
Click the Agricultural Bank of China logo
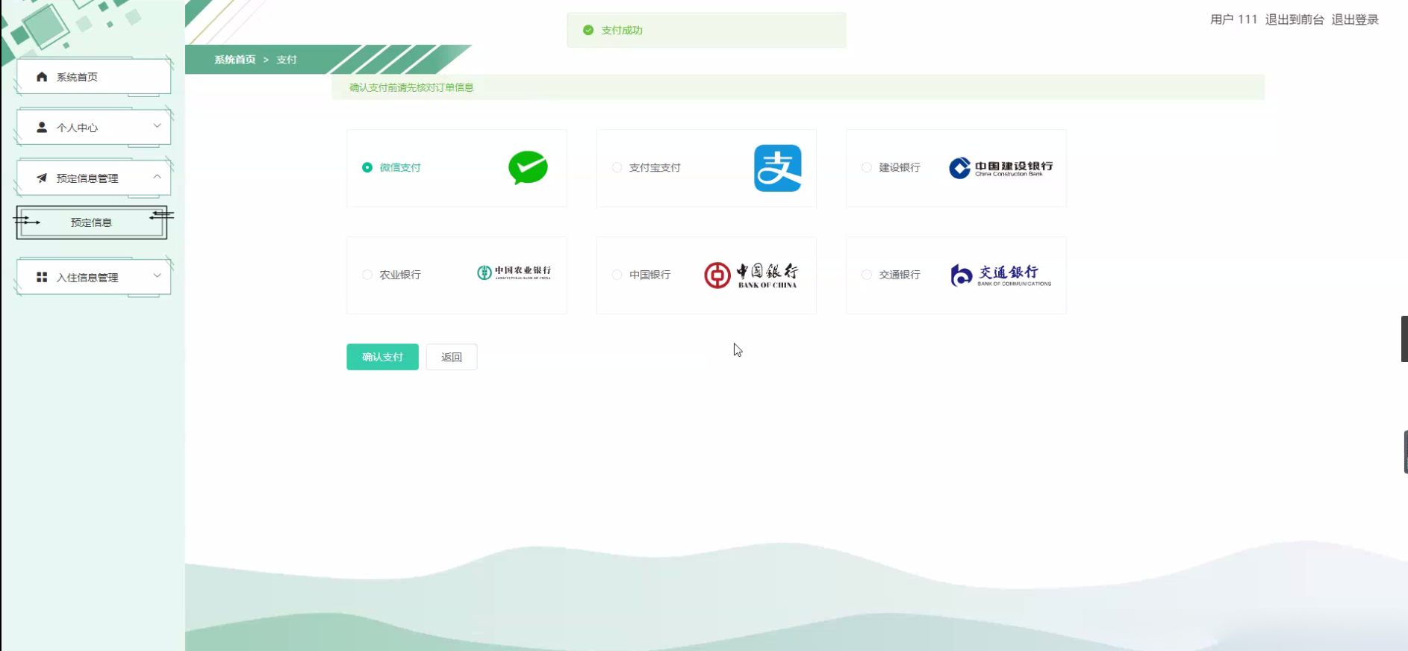(514, 272)
